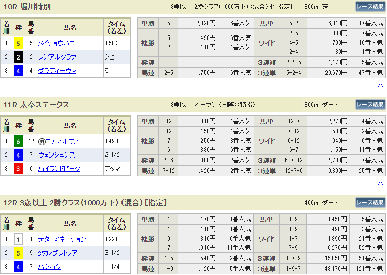Click yellow frame 5 badge of タガノプレトリア
This screenshot has width=387, height=275.
point(18,253)
